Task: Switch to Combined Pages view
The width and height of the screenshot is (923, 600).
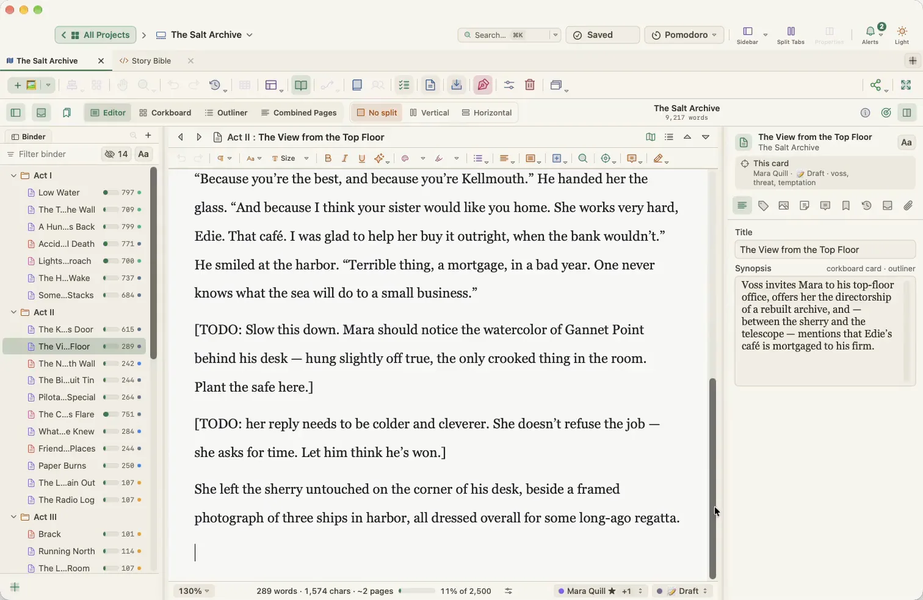Action: [x=299, y=112]
